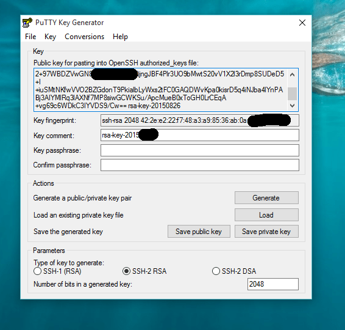Click the PuTTY Key Generator title bar icon
This screenshot has height=330, width=345.
point(27,23)
